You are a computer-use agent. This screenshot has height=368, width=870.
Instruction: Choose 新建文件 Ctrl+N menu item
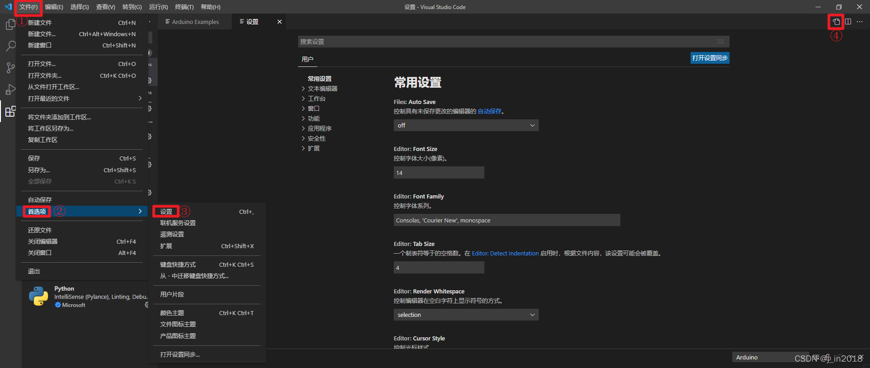click(x=82, y=23)
